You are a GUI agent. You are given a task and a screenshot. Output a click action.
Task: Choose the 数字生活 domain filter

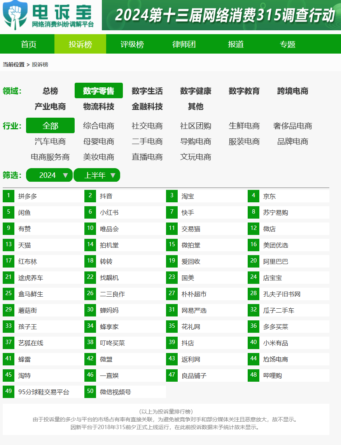pos(147,91)
